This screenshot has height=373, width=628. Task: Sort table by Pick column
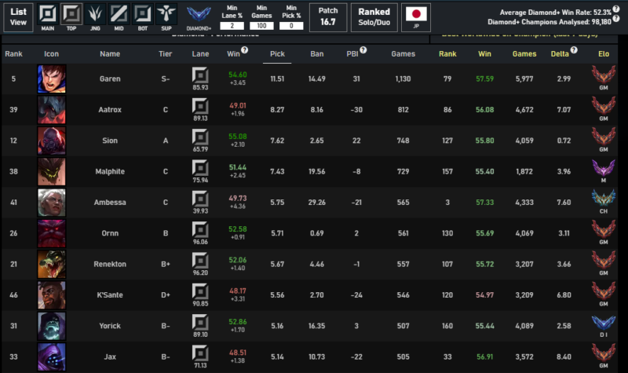click(x=277, y=53)
